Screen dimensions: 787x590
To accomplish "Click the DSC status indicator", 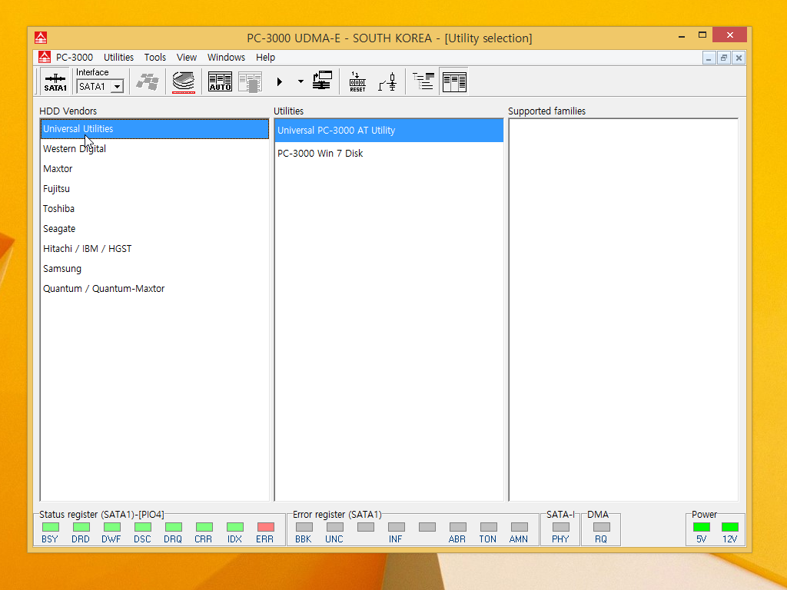I will coord(142,527).
